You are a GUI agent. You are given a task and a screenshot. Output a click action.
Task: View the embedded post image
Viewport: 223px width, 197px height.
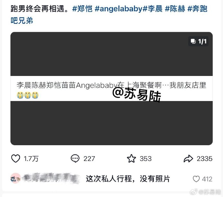point(111,89)
